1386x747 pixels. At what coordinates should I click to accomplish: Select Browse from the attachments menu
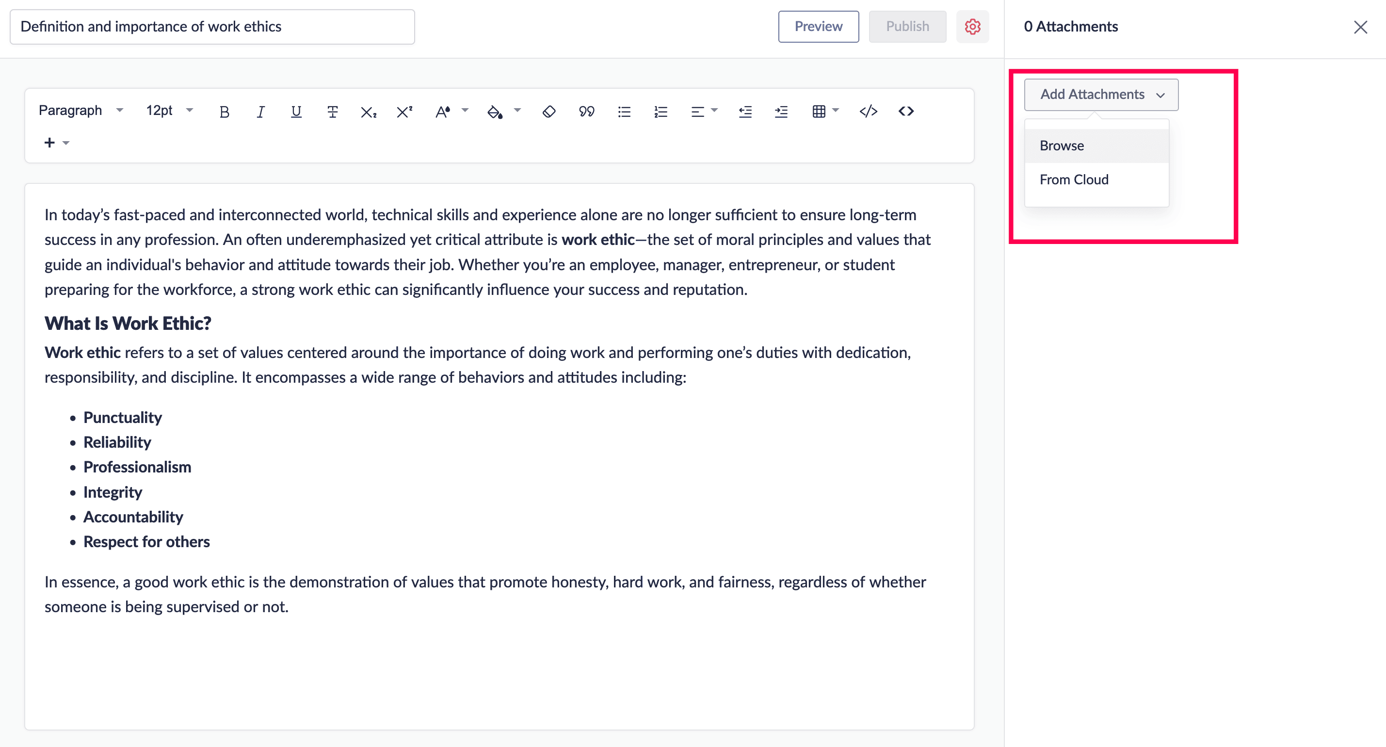(1062, 146)
